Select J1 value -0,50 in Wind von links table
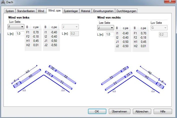The height and width of the screenshot is (118, 177). 54,41
